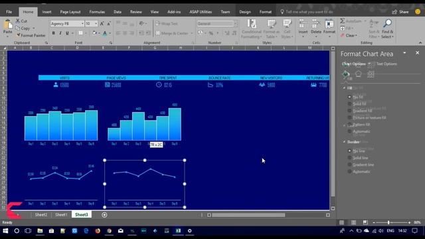This screenshot has height=239, width=425.
Task: Open Find & Select
Action: tap(387, 29)
